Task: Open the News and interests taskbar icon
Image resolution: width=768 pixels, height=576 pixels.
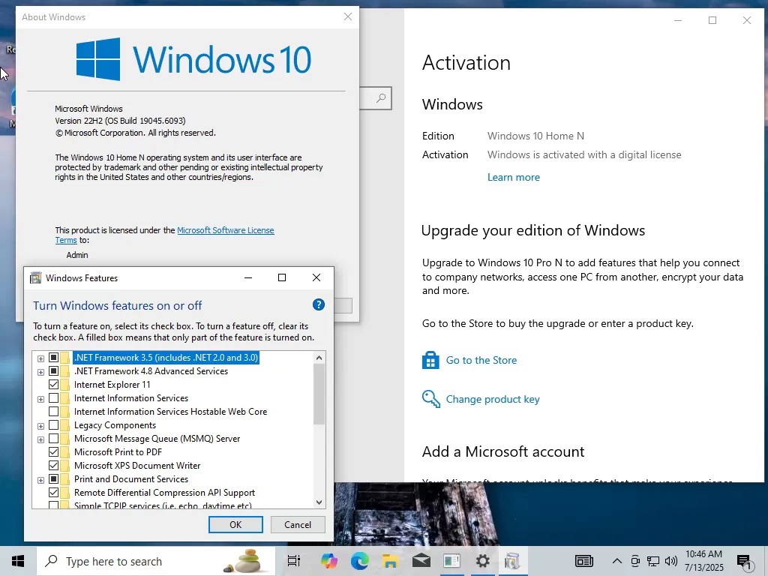Action: pyautogui.click(x=583, y=561)
